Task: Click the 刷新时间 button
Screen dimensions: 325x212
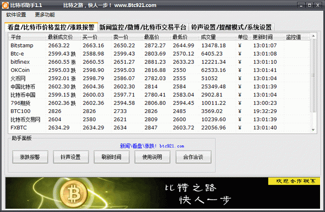Action: point(112,157)
